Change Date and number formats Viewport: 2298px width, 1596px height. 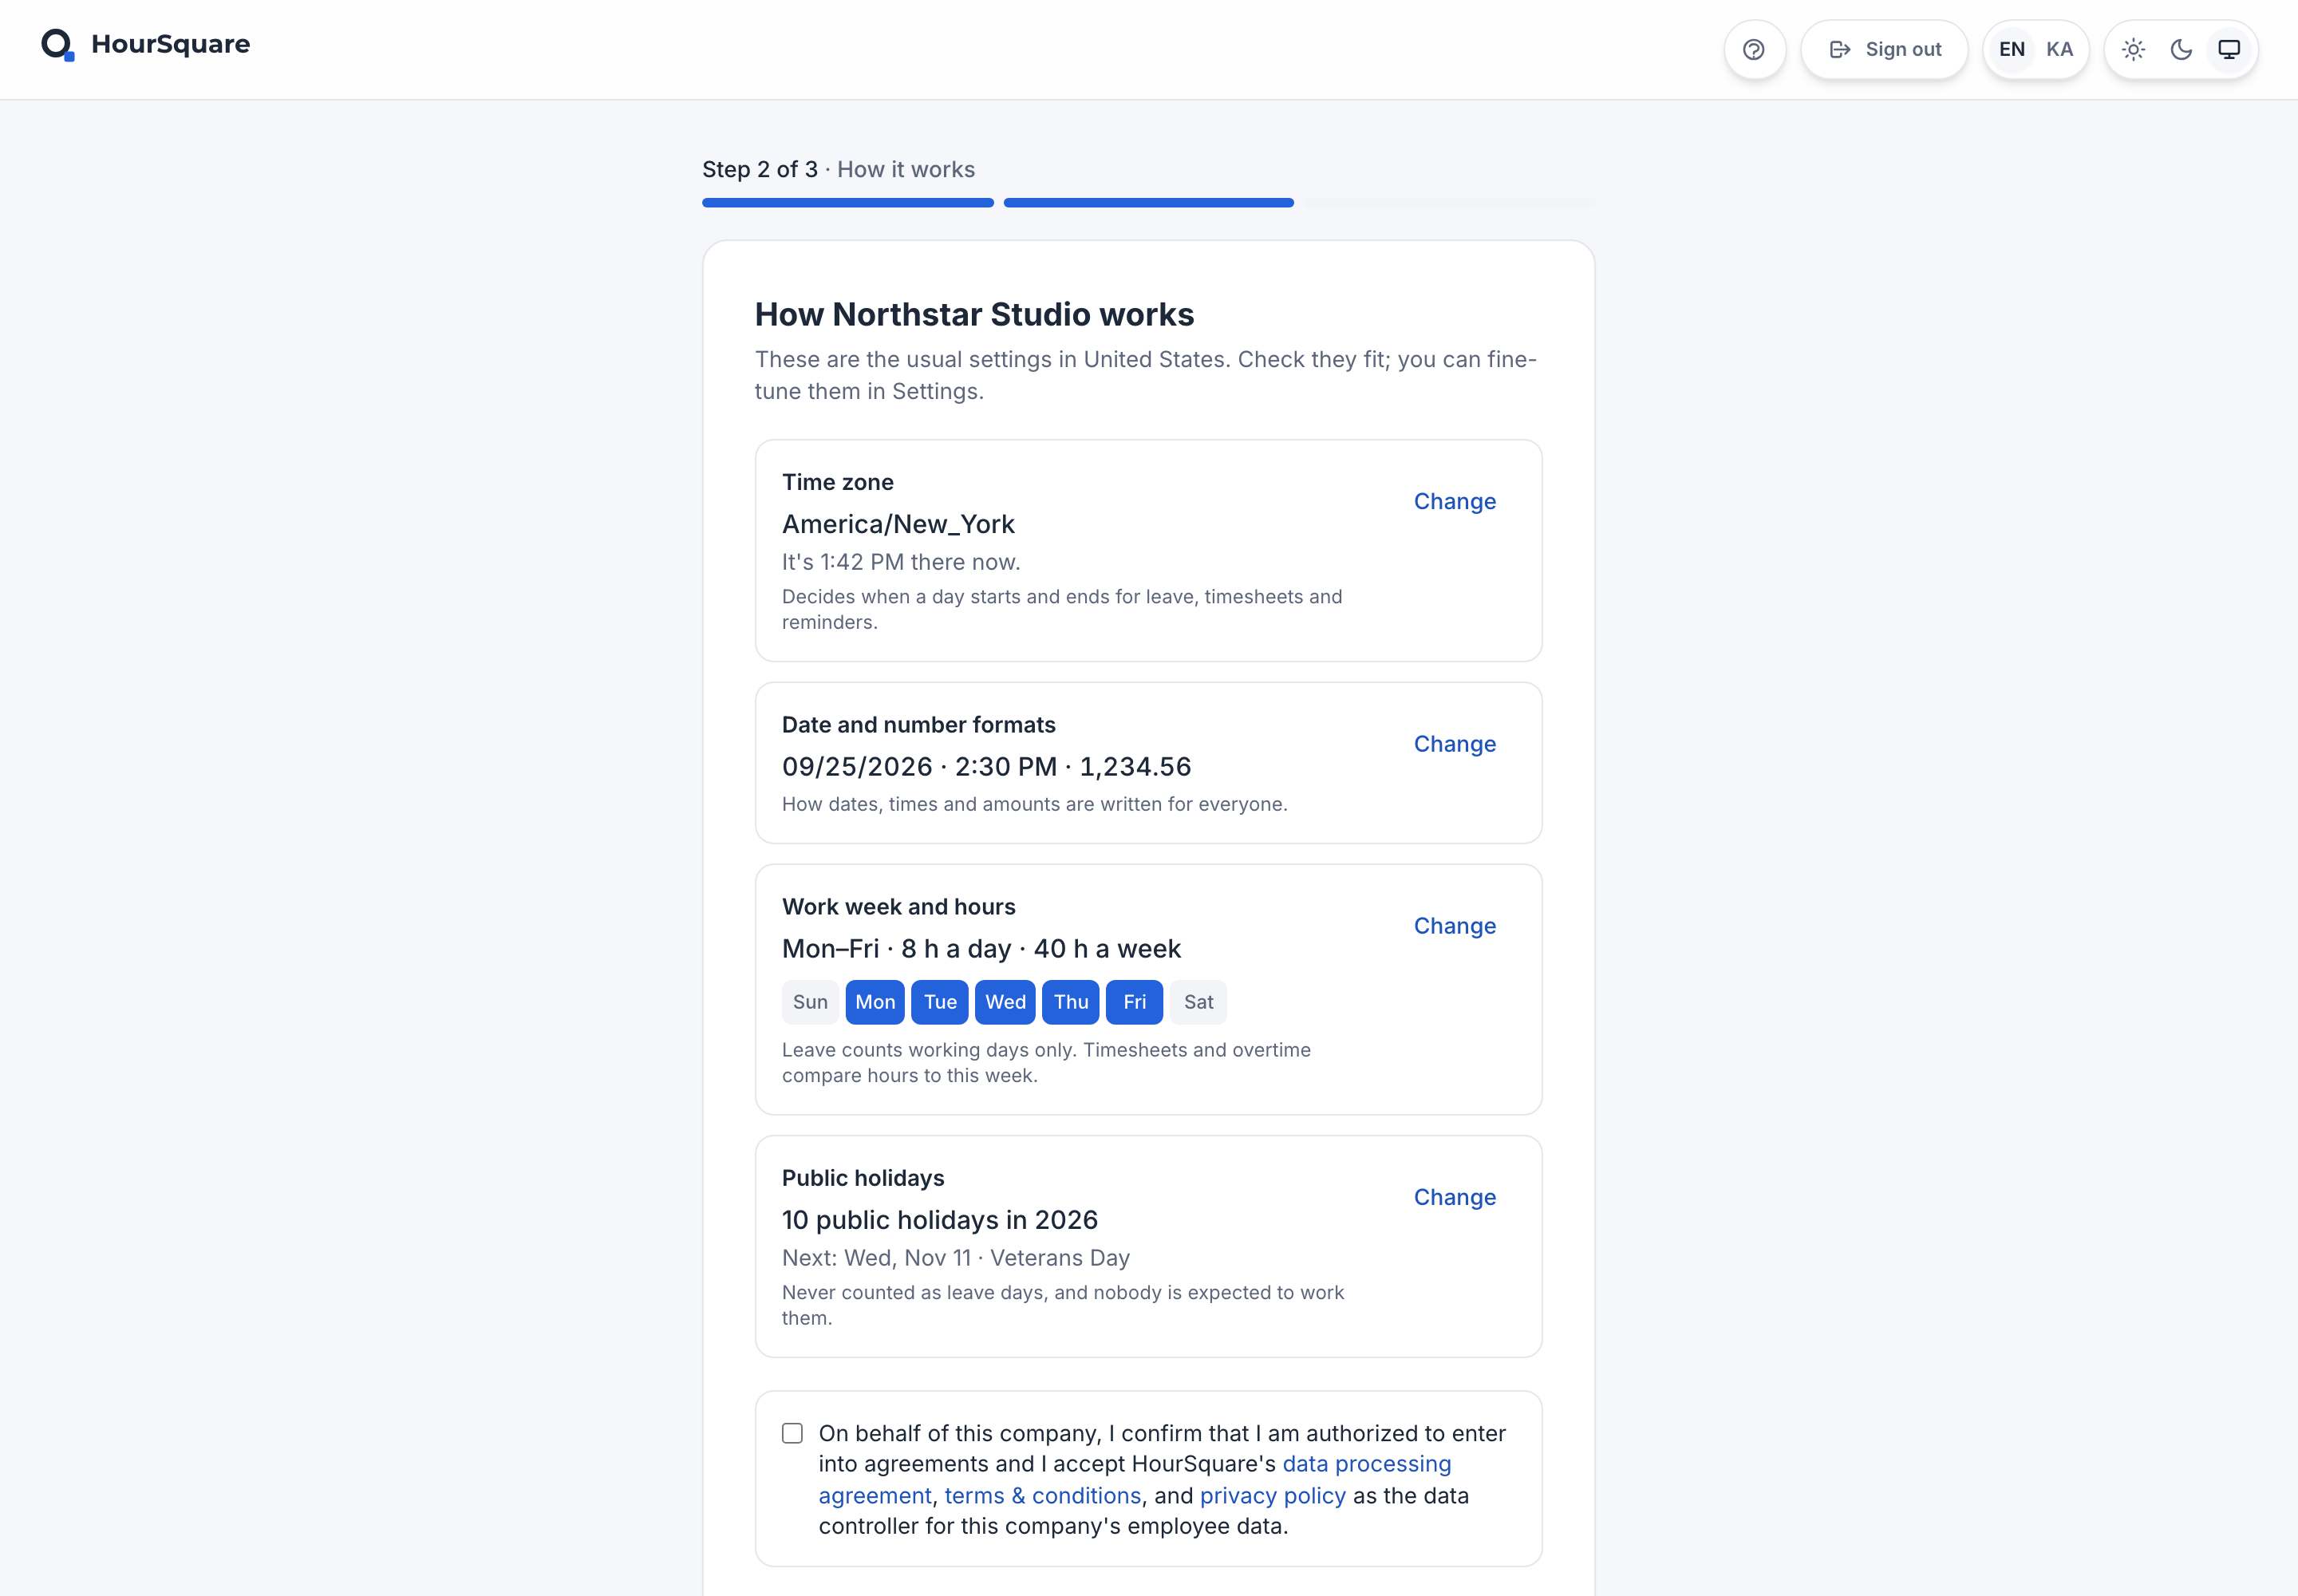pos(1454,744)
